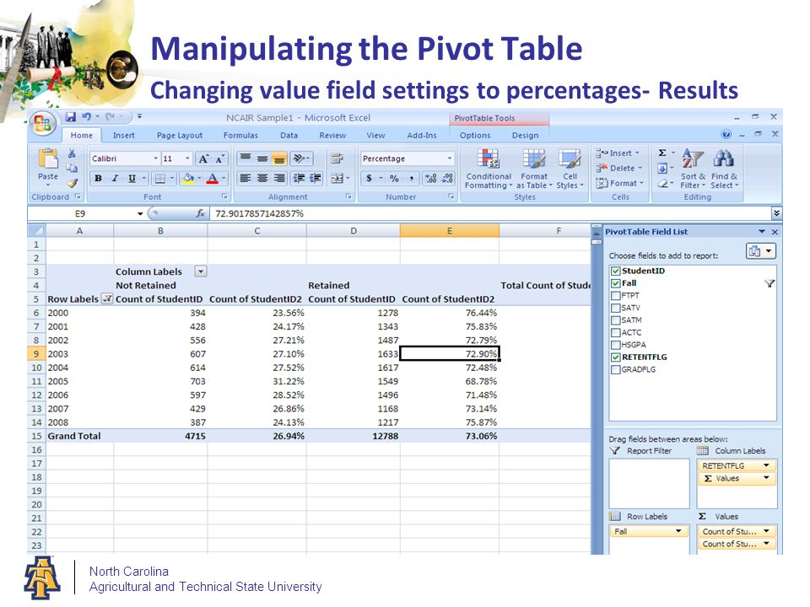This screenshot has height=607, width=810.
Task: Toggle Italic formatting
Action: pyautogui.click(x=116, y=179)
